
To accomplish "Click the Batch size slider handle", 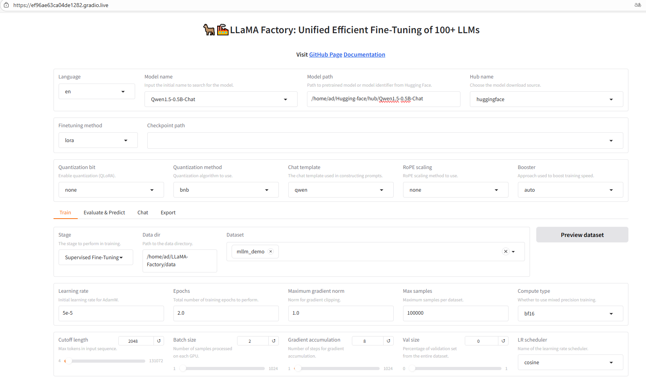I will click(x=182, y=368).
